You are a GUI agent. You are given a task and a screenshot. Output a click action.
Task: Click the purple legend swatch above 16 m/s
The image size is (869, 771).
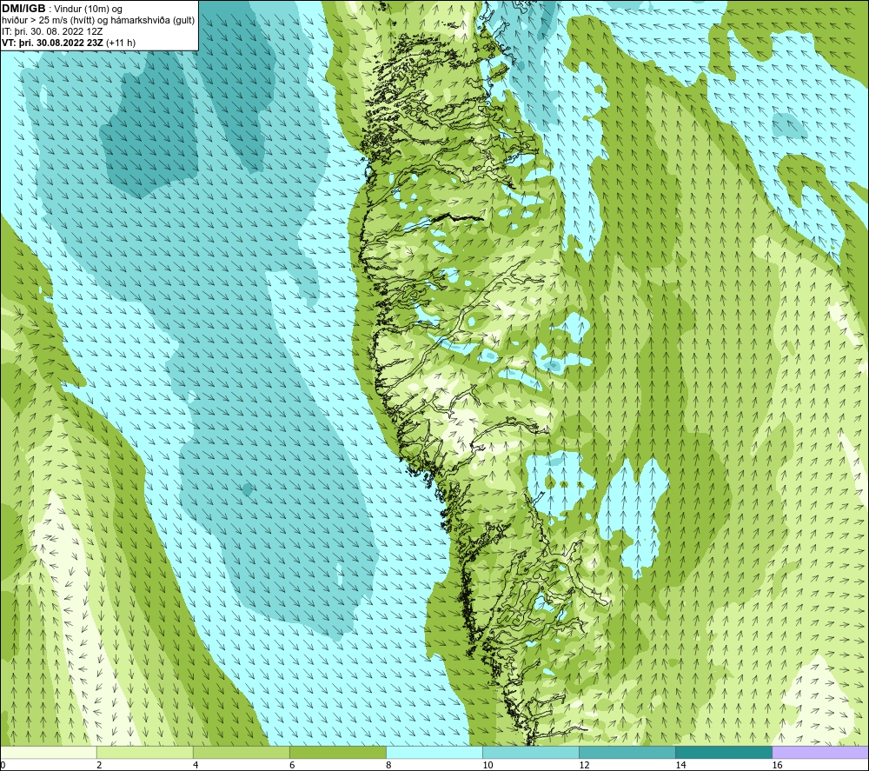819,753
